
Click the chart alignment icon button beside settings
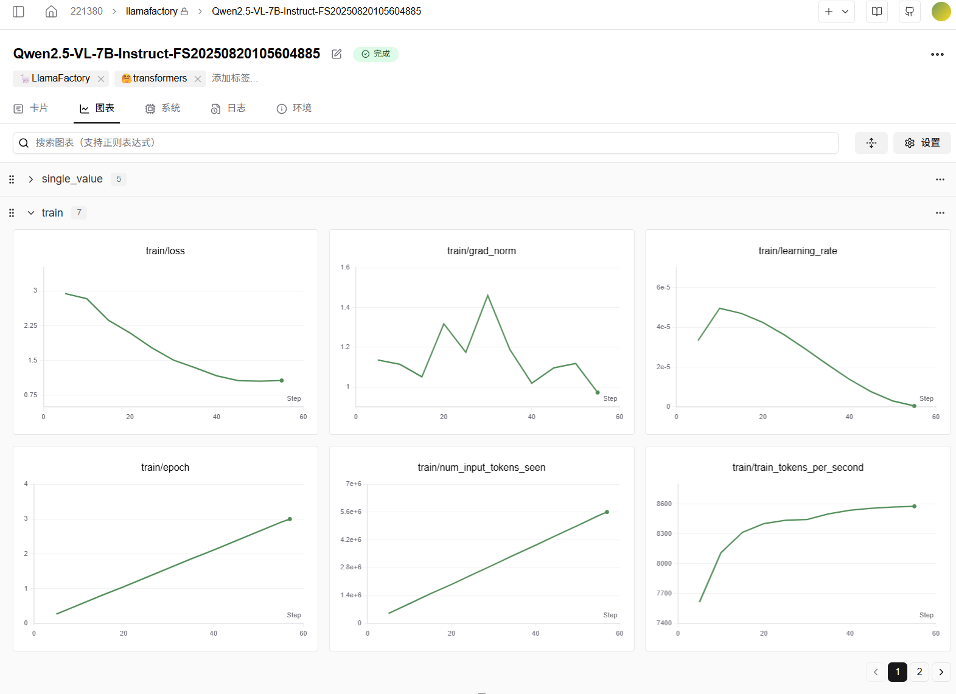point(871,143)
